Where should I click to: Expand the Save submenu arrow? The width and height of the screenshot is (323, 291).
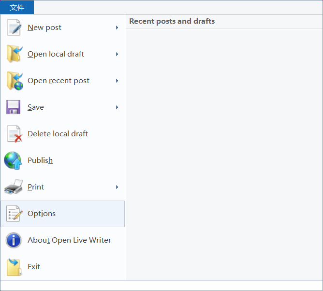117,107
